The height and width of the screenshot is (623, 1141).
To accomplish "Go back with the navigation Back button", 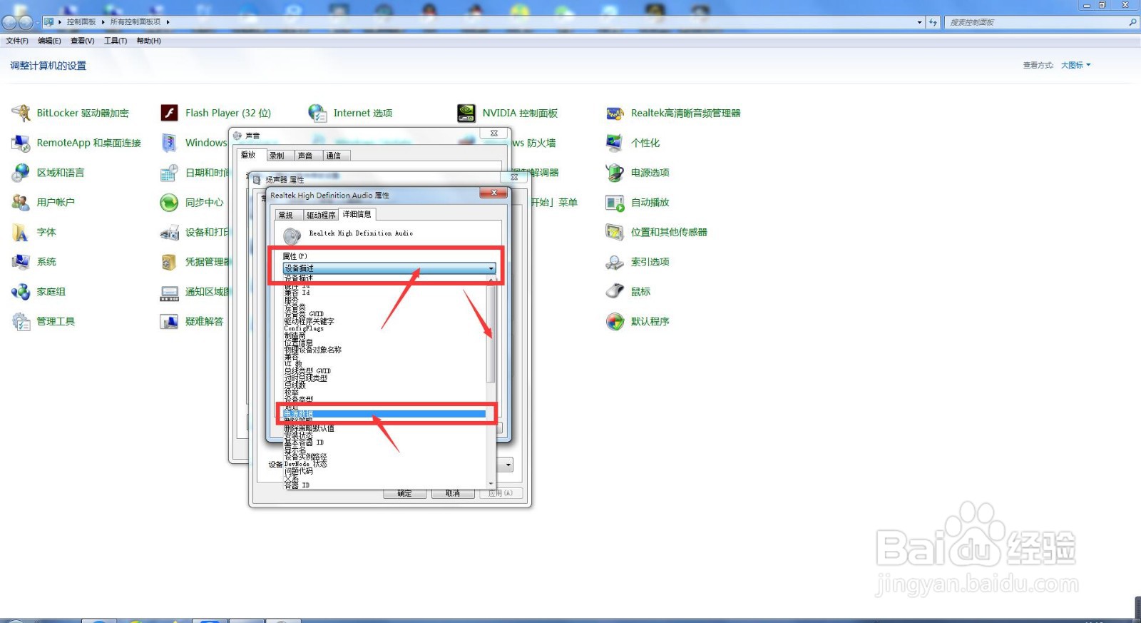I will [9, 22].
